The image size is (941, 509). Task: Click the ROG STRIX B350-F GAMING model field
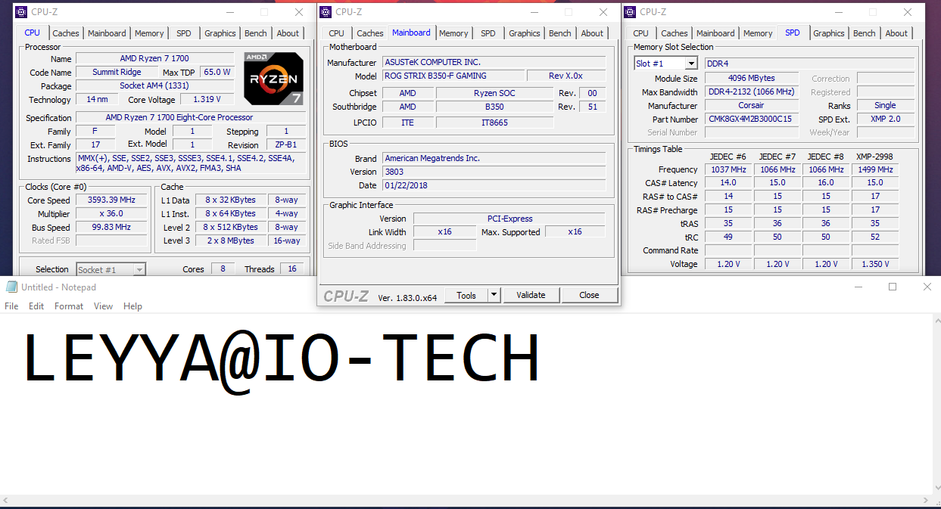point(453,76)
